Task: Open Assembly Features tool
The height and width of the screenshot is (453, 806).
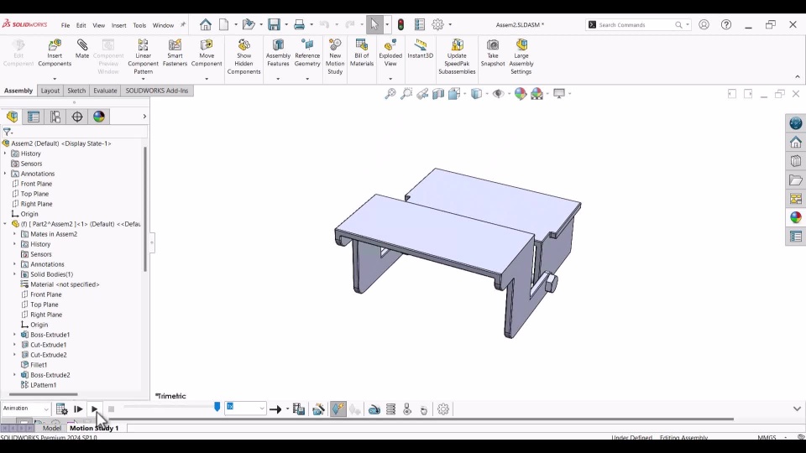Action: [278, 53]
